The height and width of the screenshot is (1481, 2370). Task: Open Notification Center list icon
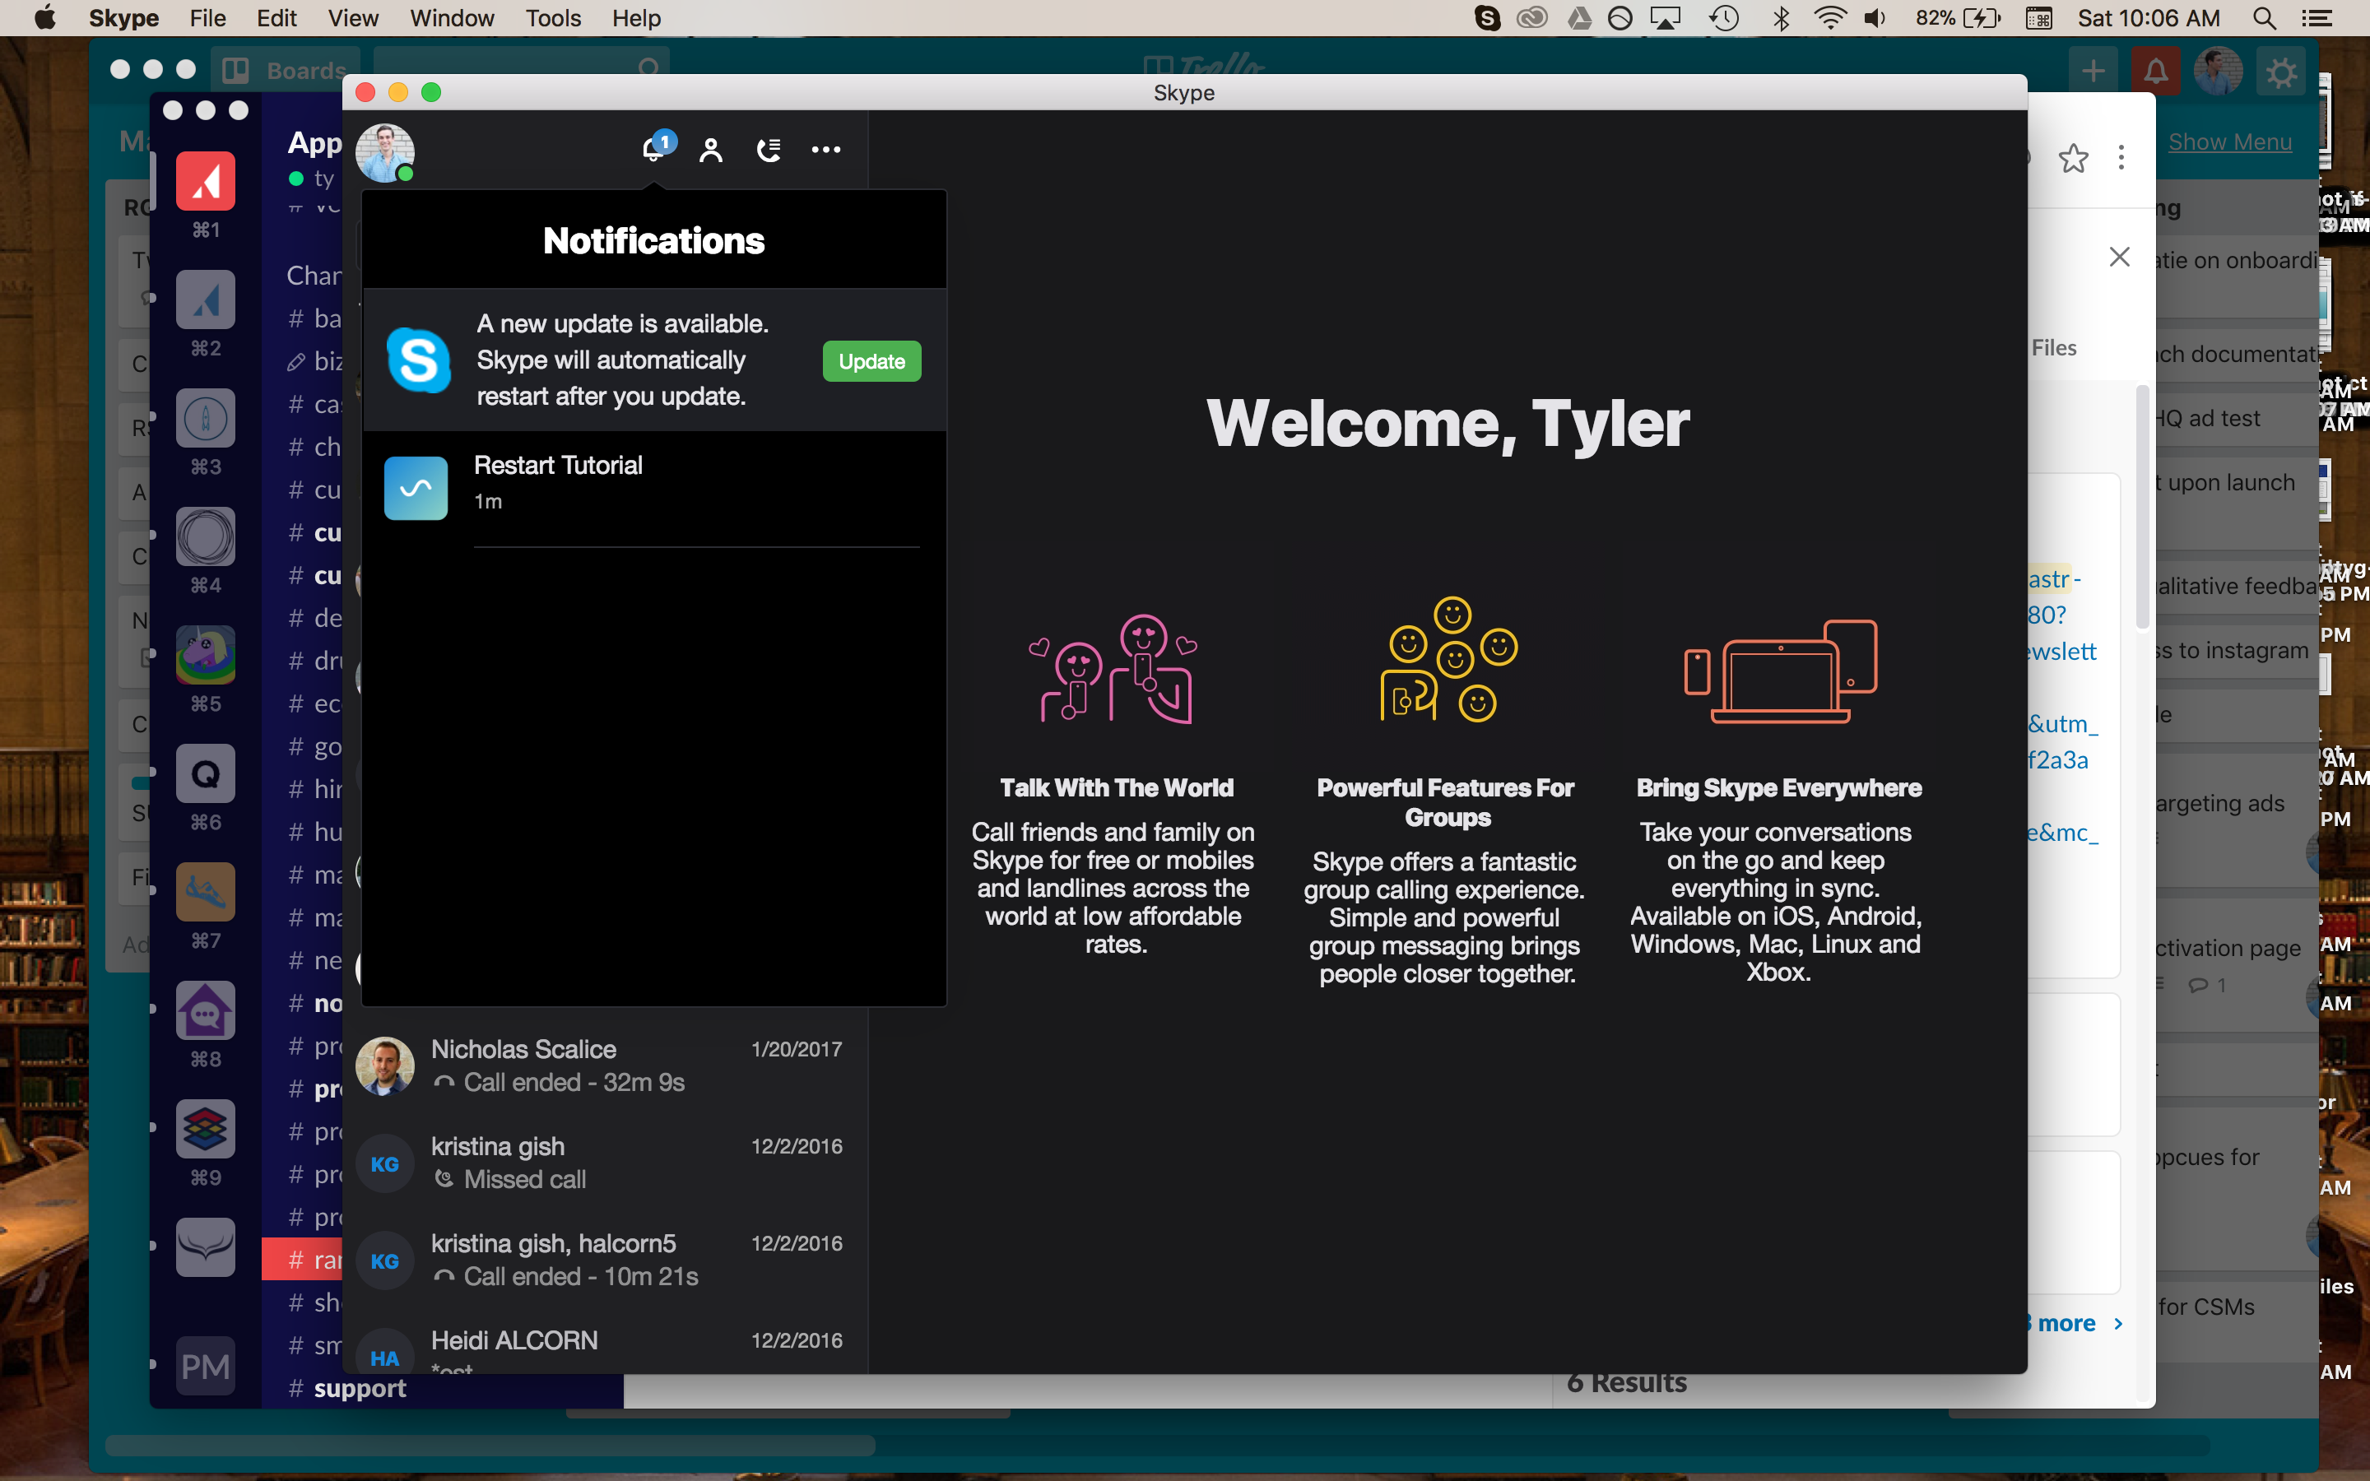pos(2317,17)
